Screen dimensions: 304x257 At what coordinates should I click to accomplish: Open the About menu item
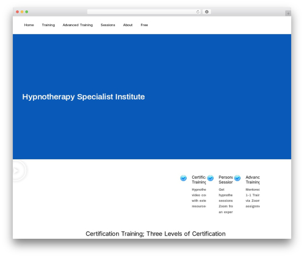(x=128, y=25)
